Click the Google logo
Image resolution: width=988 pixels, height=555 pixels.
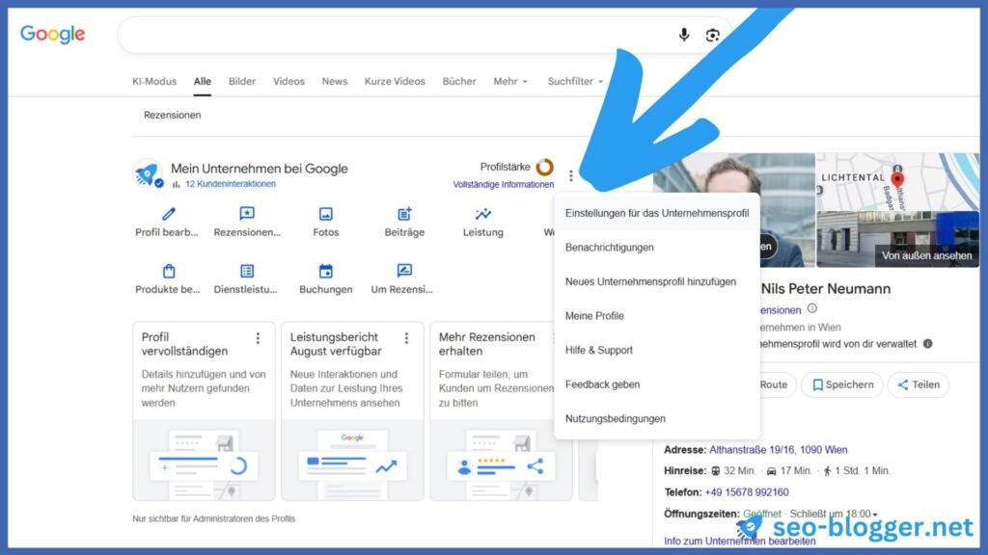click(52, 34)
